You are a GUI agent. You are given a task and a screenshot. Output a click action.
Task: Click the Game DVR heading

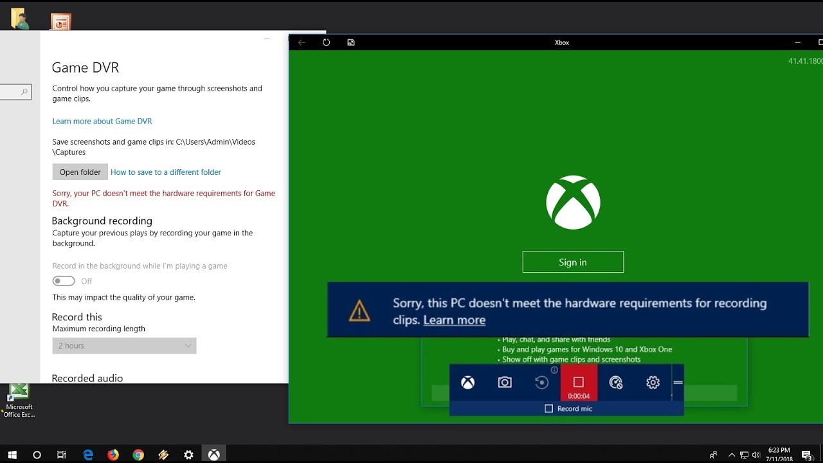coord(86,68)
